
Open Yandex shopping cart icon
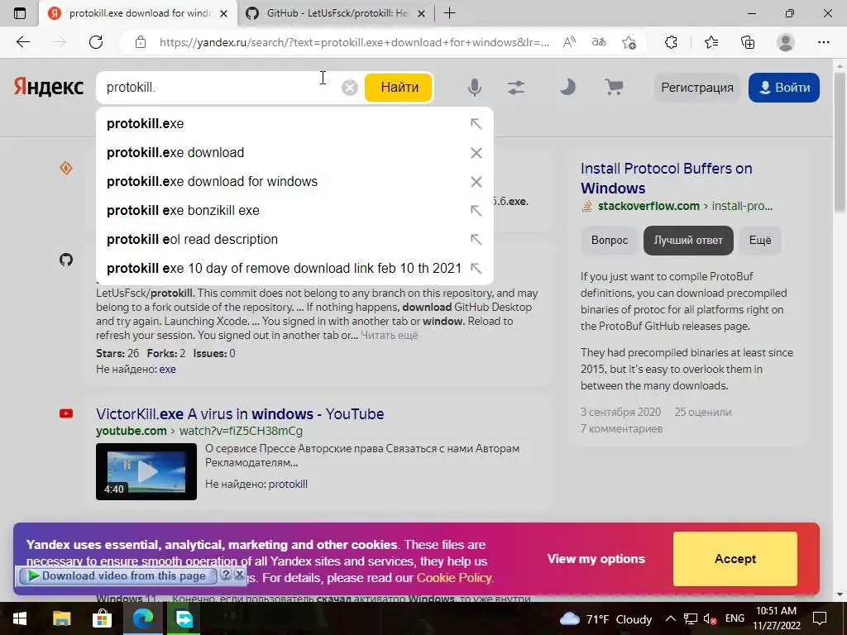pos(614,87)
